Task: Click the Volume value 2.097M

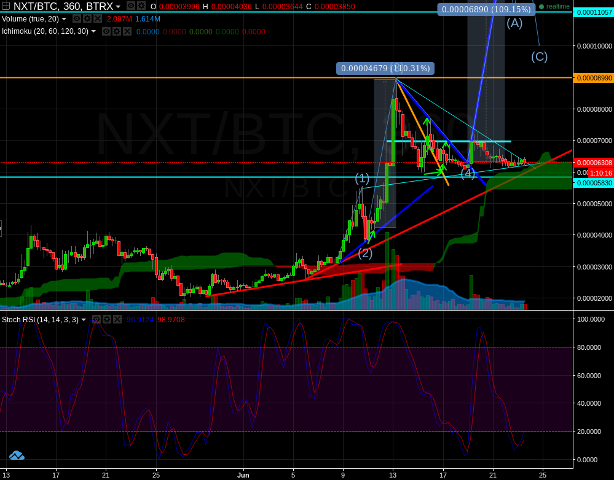Action: pyautogui.click(x=119, y=19)
